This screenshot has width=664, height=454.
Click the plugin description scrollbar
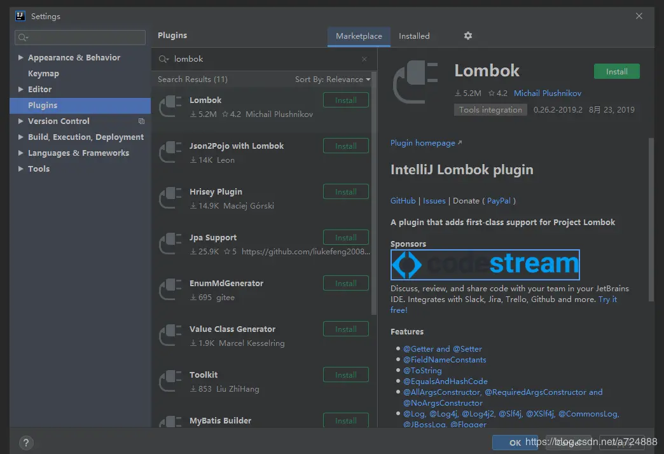(651, 219)
